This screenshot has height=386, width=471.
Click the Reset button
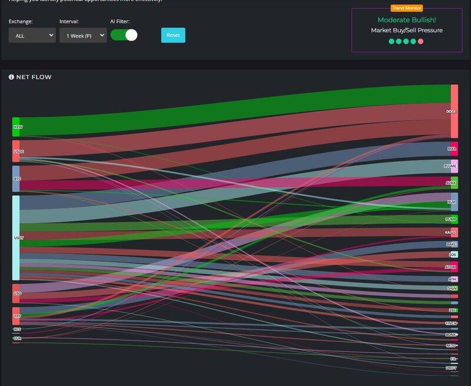tap(173, 35)
